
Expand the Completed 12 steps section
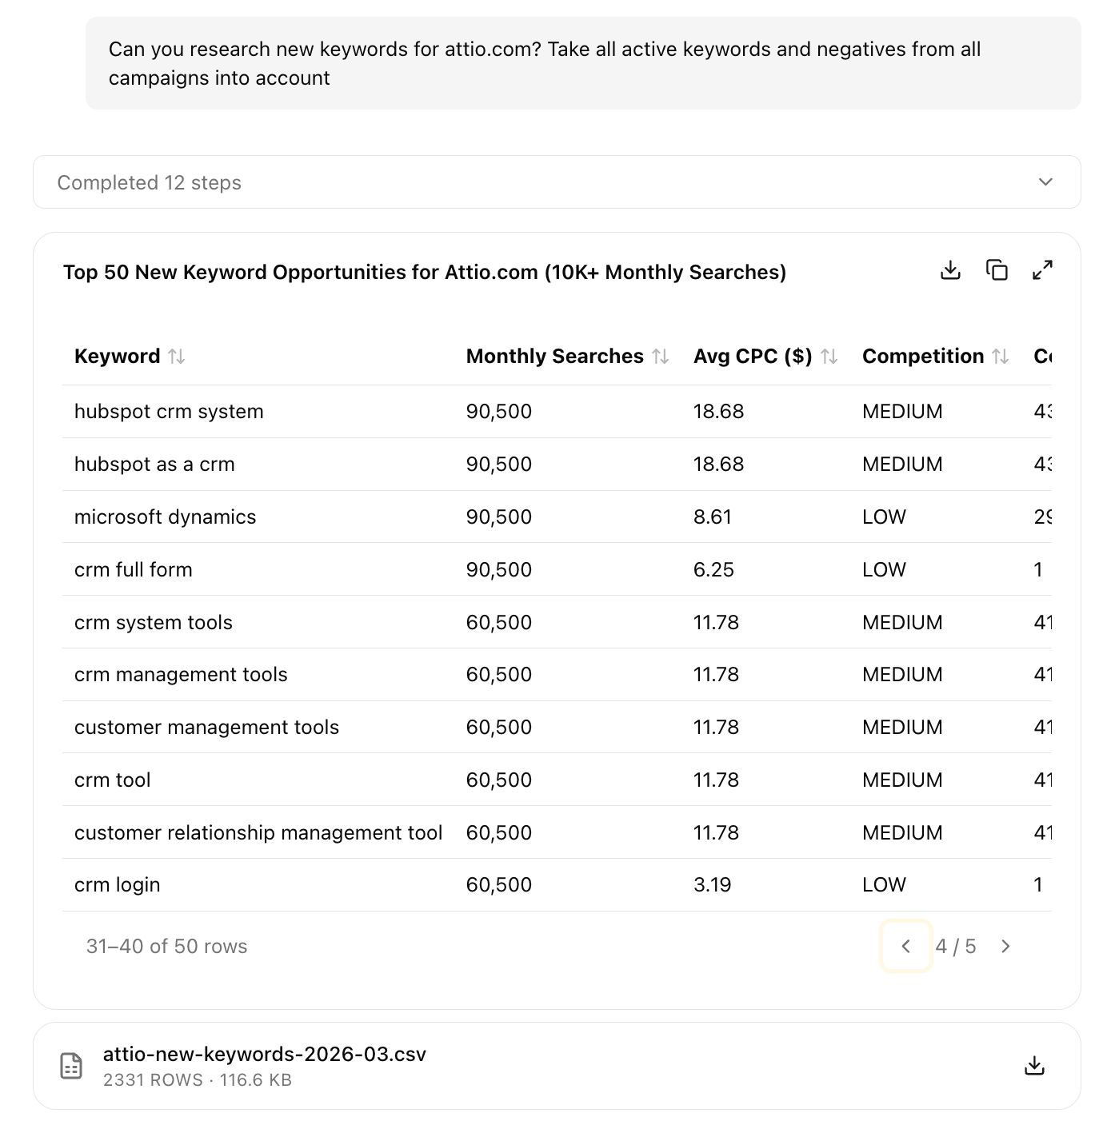(150, 182)
